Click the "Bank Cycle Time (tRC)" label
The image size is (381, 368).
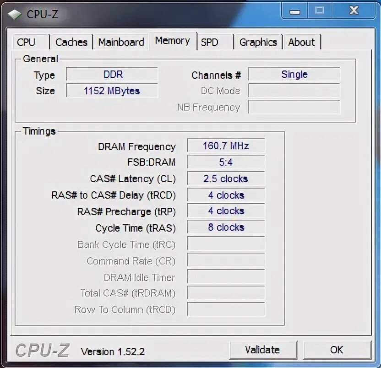coord(126,244)
